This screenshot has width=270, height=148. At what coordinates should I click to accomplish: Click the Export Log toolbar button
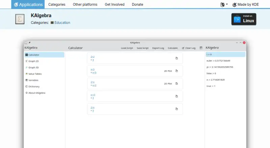(x=158, y=48)
